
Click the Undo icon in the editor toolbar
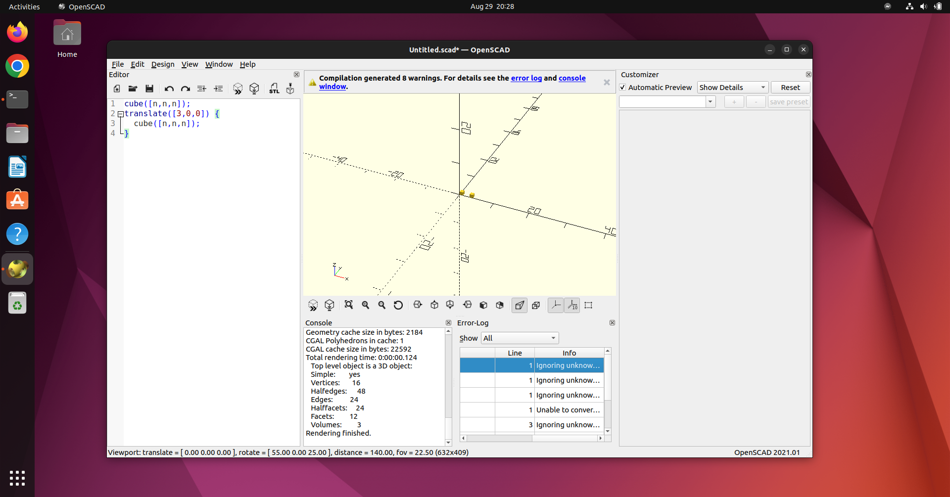[x=169, y=89]
